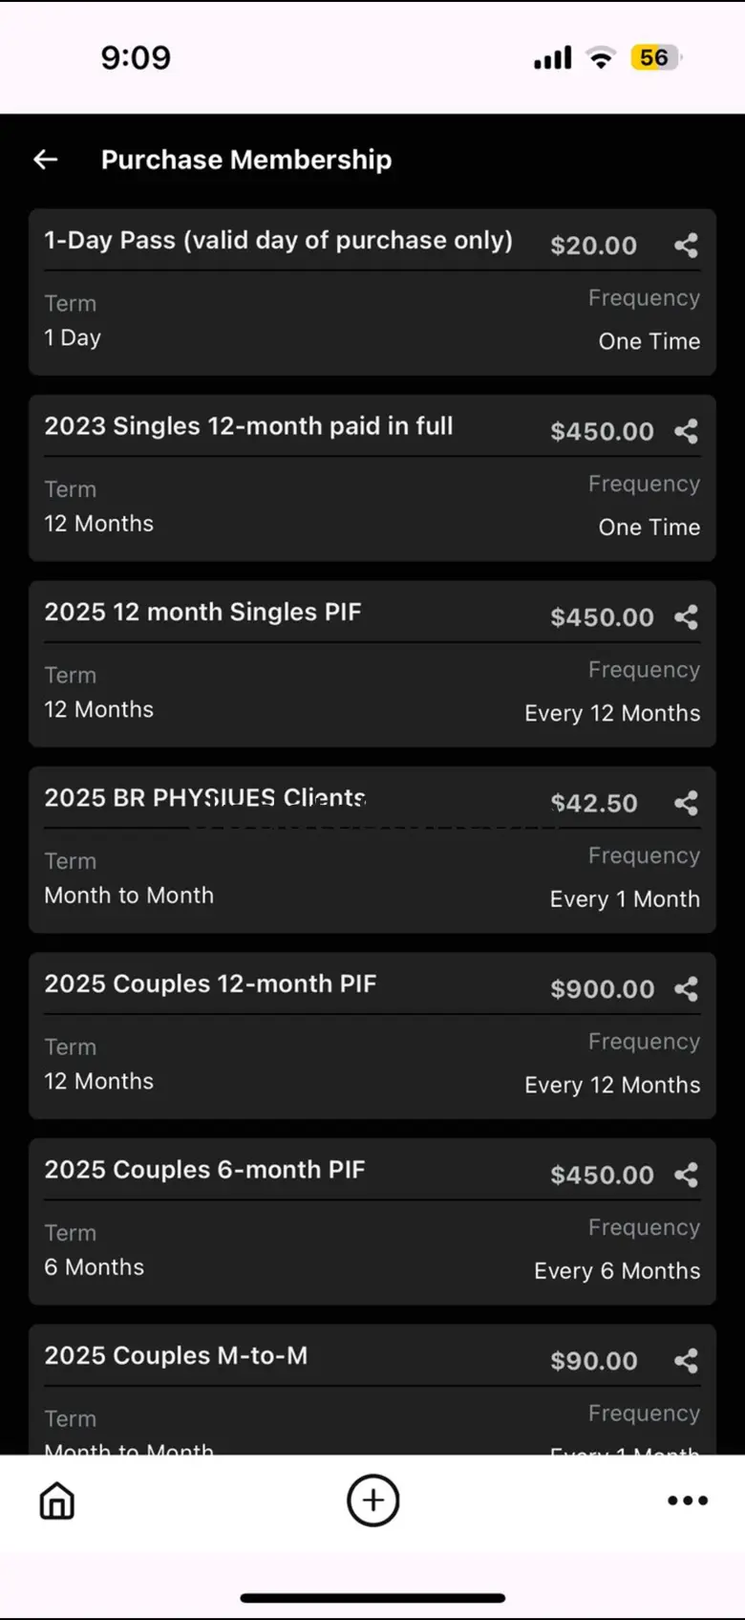Viewport: 745px width, 1620px height.
Task: Select the 2025 Couples M-to-M title
Action: point(176,1355)
